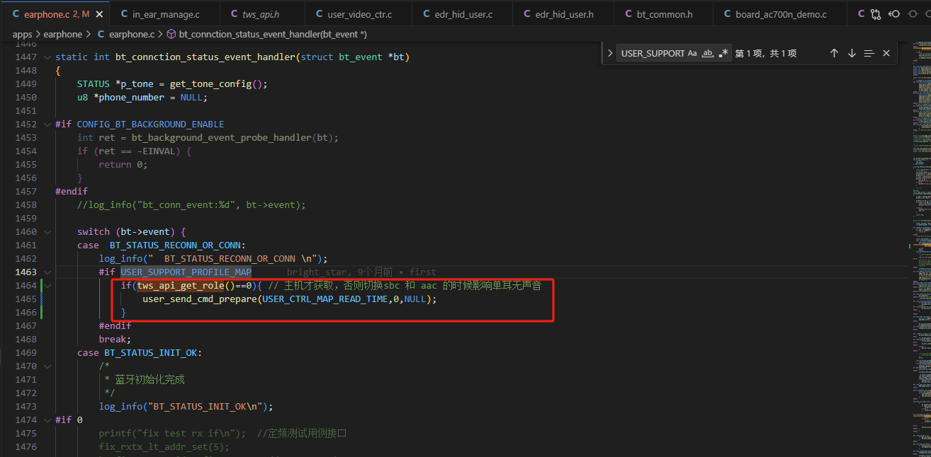The width and height of the screenshot is (931, 457).
Task: Click the earphone folder breadcrumb
Action: click(63, 34)
